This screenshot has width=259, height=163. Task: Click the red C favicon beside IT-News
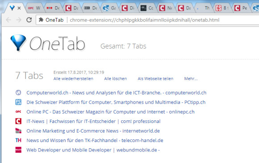pyautogui.click(x=18, y=121)
